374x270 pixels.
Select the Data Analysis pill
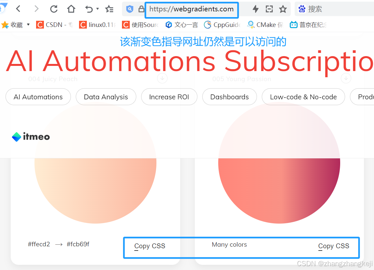click(x=106, y=97)
